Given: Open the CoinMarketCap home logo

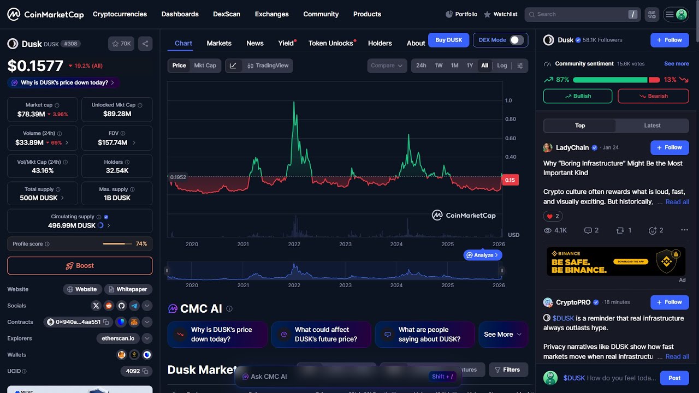Looking at the screenshot, I should point(45,14).
